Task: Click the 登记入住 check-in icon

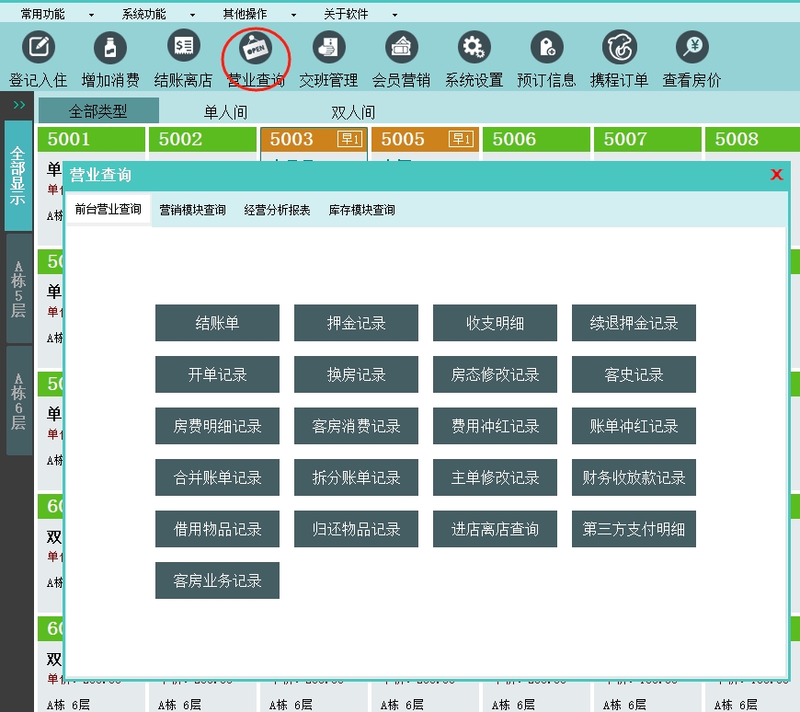Action: point(38,48)
